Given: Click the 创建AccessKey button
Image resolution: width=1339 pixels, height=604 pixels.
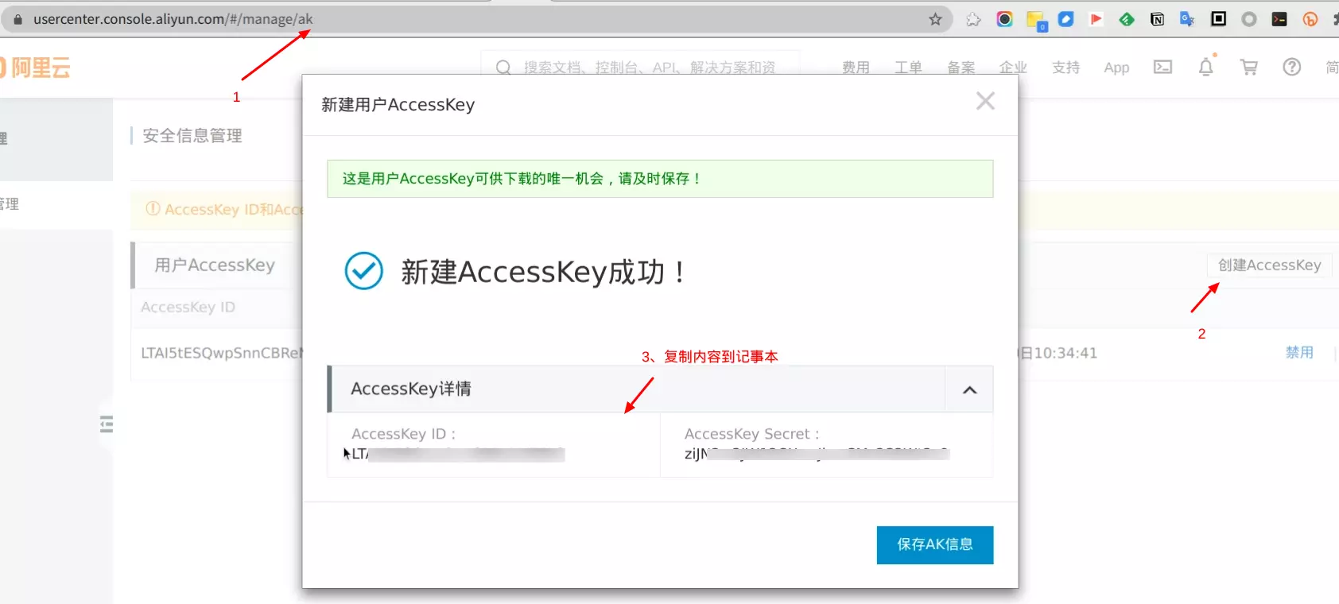Looking at the screenshot, I should pos(1270,265).
